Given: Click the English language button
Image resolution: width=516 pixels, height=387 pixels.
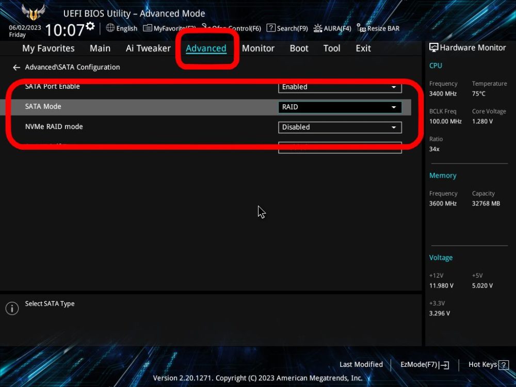Looking at the screenshot, I should pos(122,28).
